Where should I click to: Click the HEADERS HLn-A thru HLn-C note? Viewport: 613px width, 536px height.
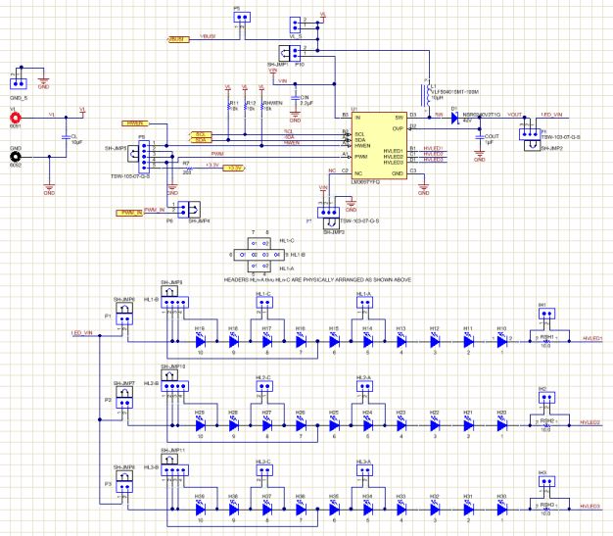pos(317,279)
